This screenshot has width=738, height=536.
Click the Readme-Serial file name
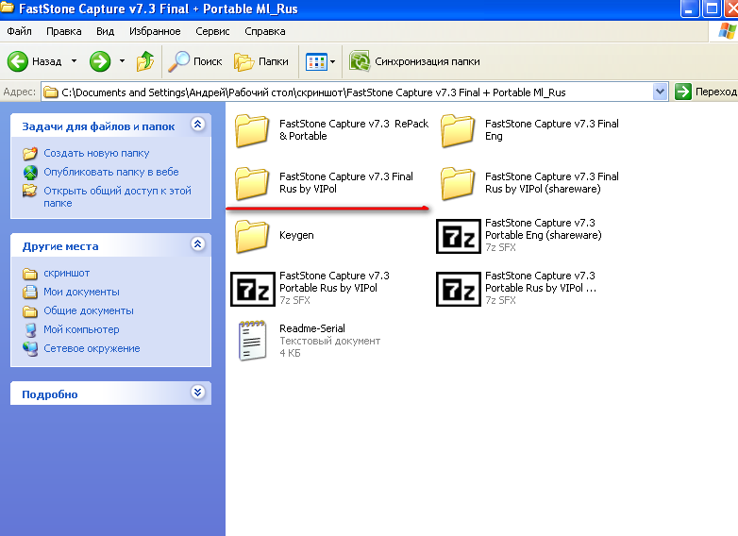(x=312, y=328)
